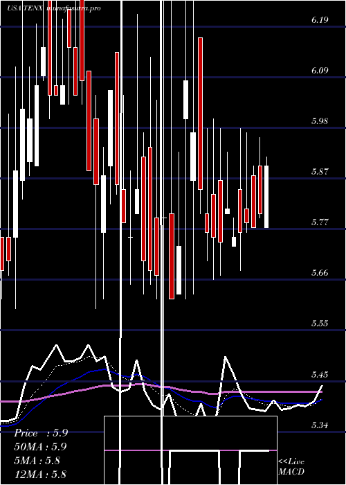This screenshot has width=346, height=485.
Task: Click the last white candlestick on the right
Action: point(266,197)
